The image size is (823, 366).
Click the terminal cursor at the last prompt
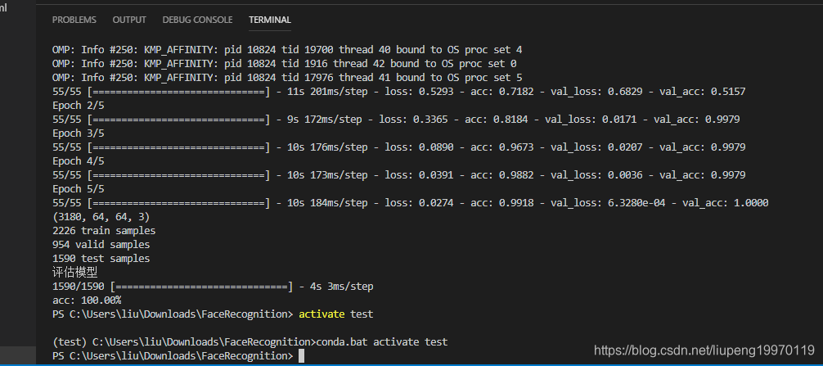[301, 356]
